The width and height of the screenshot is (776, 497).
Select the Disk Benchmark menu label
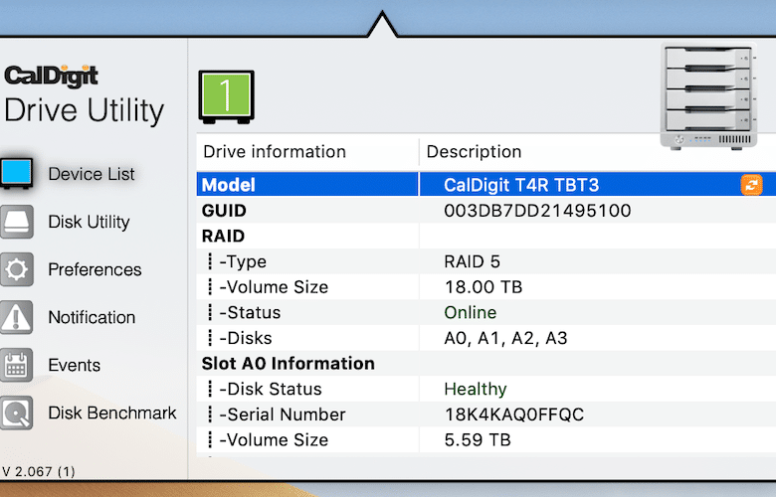112,413
